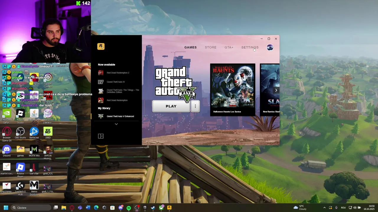Open Opera GX from the taskbar
Viewport: 378px width, 212px height.
click(72, 208)
